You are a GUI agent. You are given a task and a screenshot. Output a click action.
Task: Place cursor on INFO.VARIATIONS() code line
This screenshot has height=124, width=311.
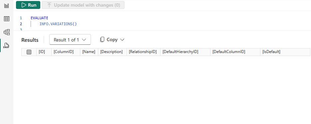pyautogui.click(x=58, y=24)
